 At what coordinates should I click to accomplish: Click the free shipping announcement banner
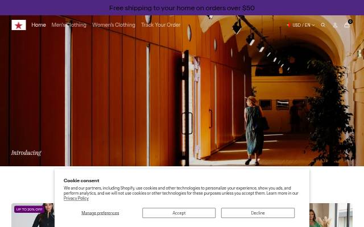click(x=182, y=7)
